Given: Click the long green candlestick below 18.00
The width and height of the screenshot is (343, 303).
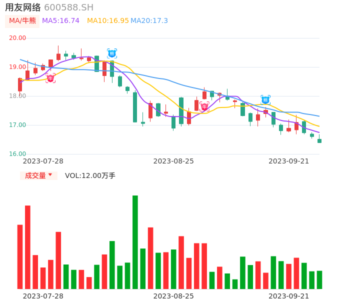Looking at the screenshot, I should pyautogui.click(x=135, y=107).
